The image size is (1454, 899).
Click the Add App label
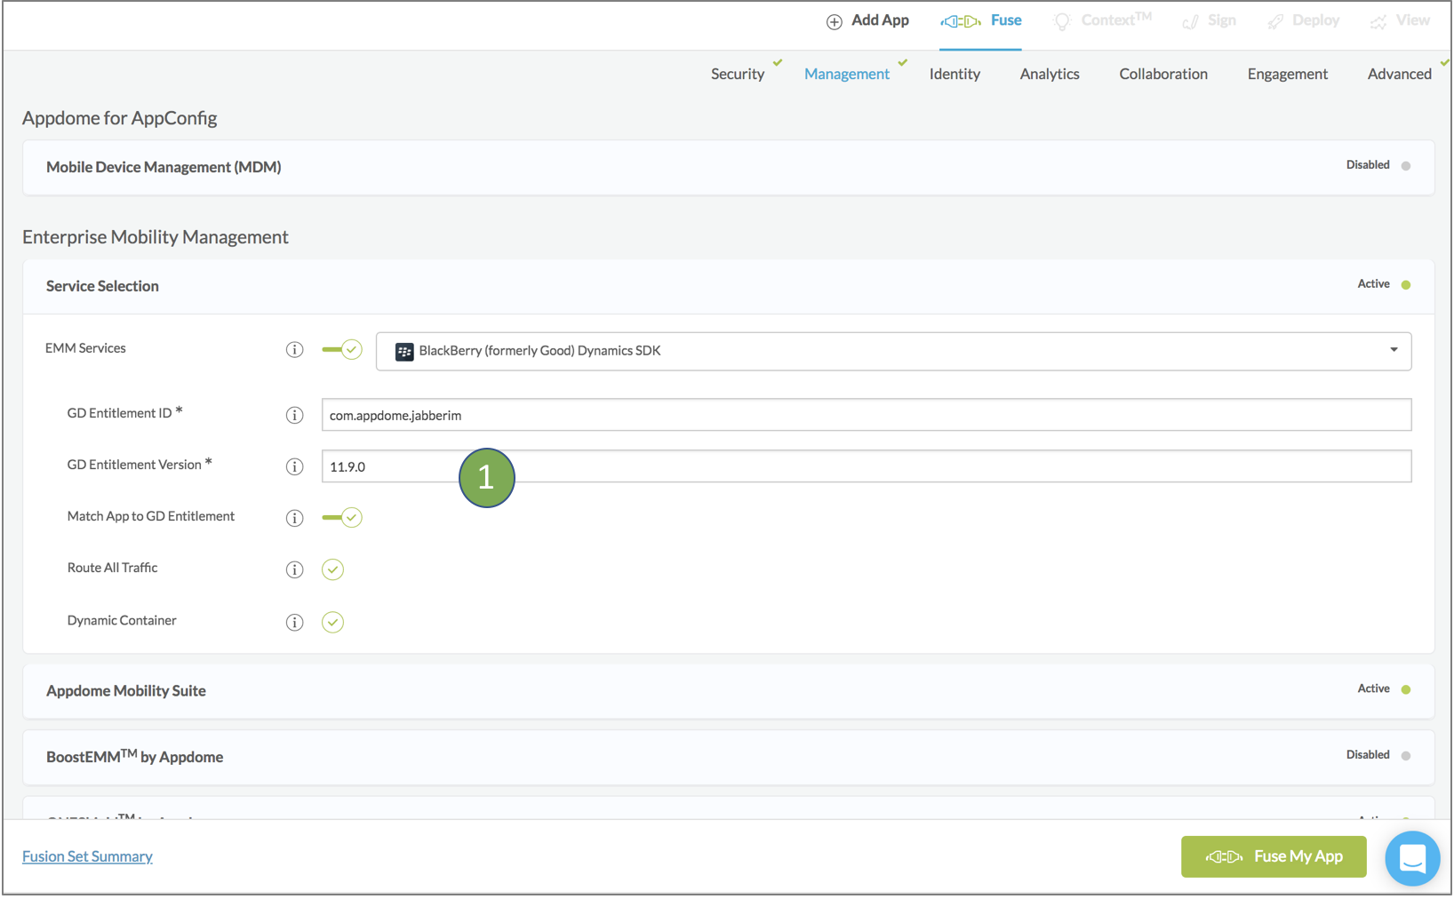(880, 20)
